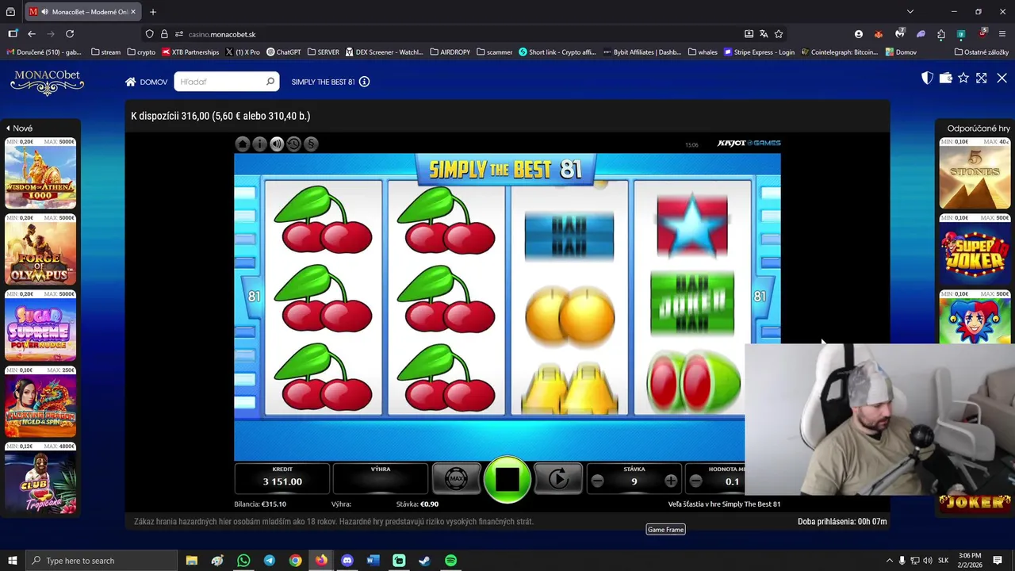Open the whales bookmarks folder
The image size is (1015, 571).
(703, 52)
